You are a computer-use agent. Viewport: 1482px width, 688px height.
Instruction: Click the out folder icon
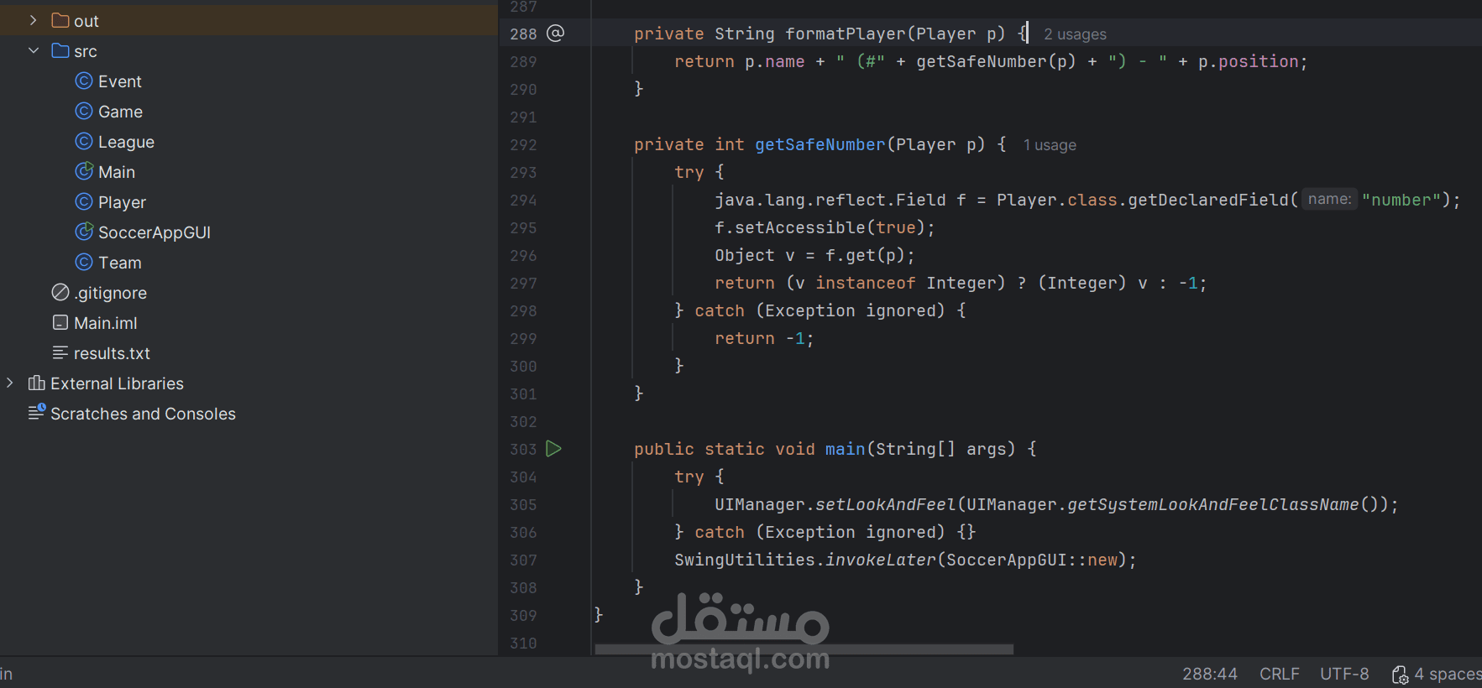tap(60, 20)
